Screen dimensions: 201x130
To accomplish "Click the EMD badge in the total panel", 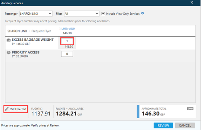I will point(190,108).
